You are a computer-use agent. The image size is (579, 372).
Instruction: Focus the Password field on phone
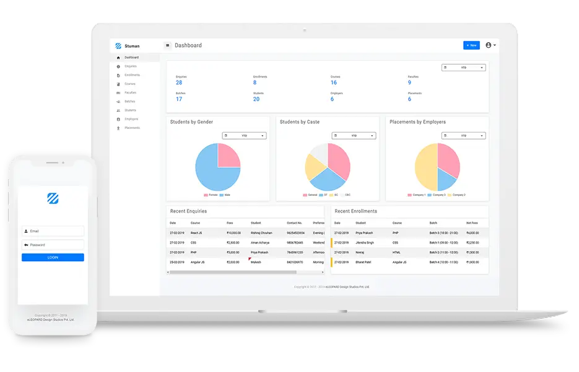53,245
